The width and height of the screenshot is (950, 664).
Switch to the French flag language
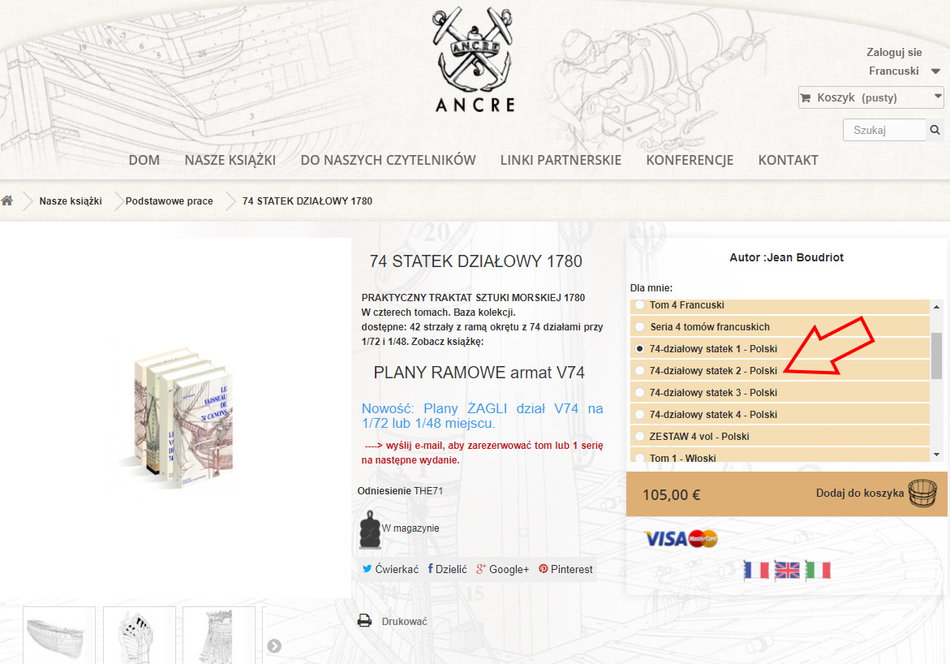pos(756,570)
